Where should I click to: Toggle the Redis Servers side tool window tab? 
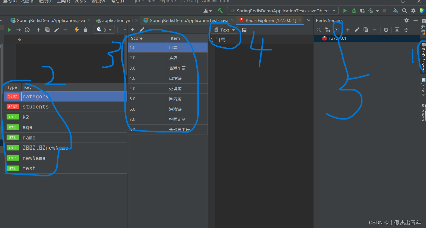point(423,57)
